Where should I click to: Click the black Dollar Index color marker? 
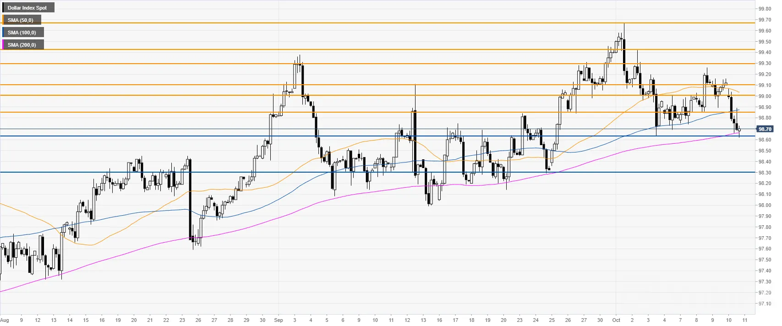pyautogui.click(x=3, y=8)
